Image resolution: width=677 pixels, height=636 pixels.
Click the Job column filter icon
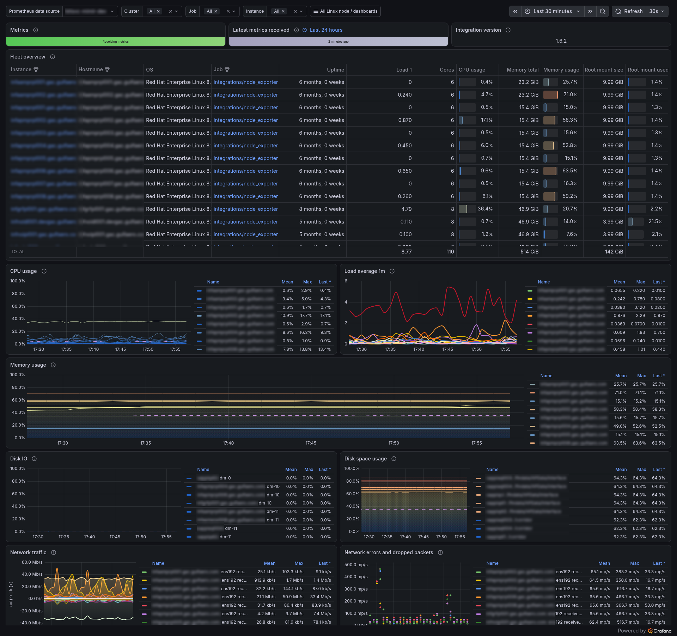(x=227, y=70)
